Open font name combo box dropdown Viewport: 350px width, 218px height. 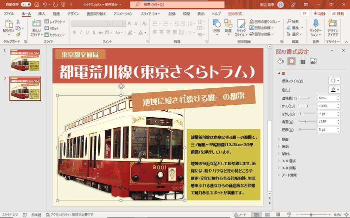pos(109,23)
